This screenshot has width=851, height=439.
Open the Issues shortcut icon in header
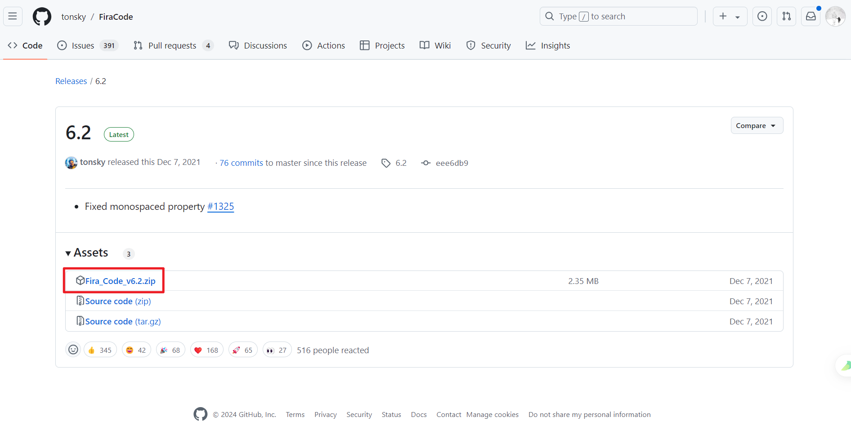[x=762, y=17]
